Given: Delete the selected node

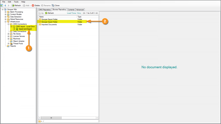Looking at the screenshot, I should click(x=36, y=5).
